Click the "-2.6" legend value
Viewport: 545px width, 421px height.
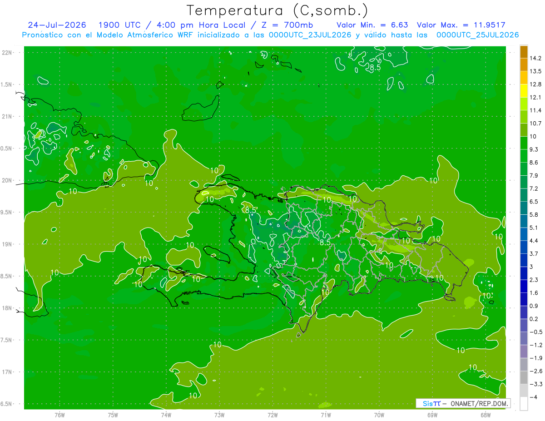(x=536, y=371)
